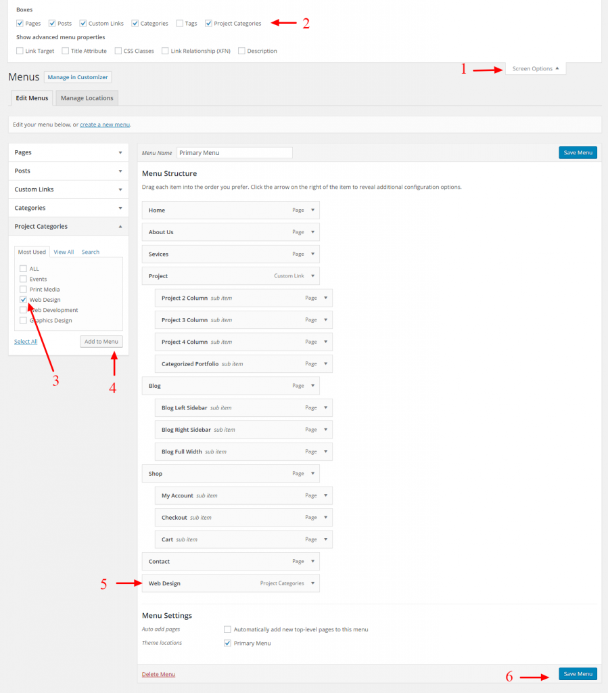Check the Events project category
608x693 pixels.
click(x=22, y=279)
